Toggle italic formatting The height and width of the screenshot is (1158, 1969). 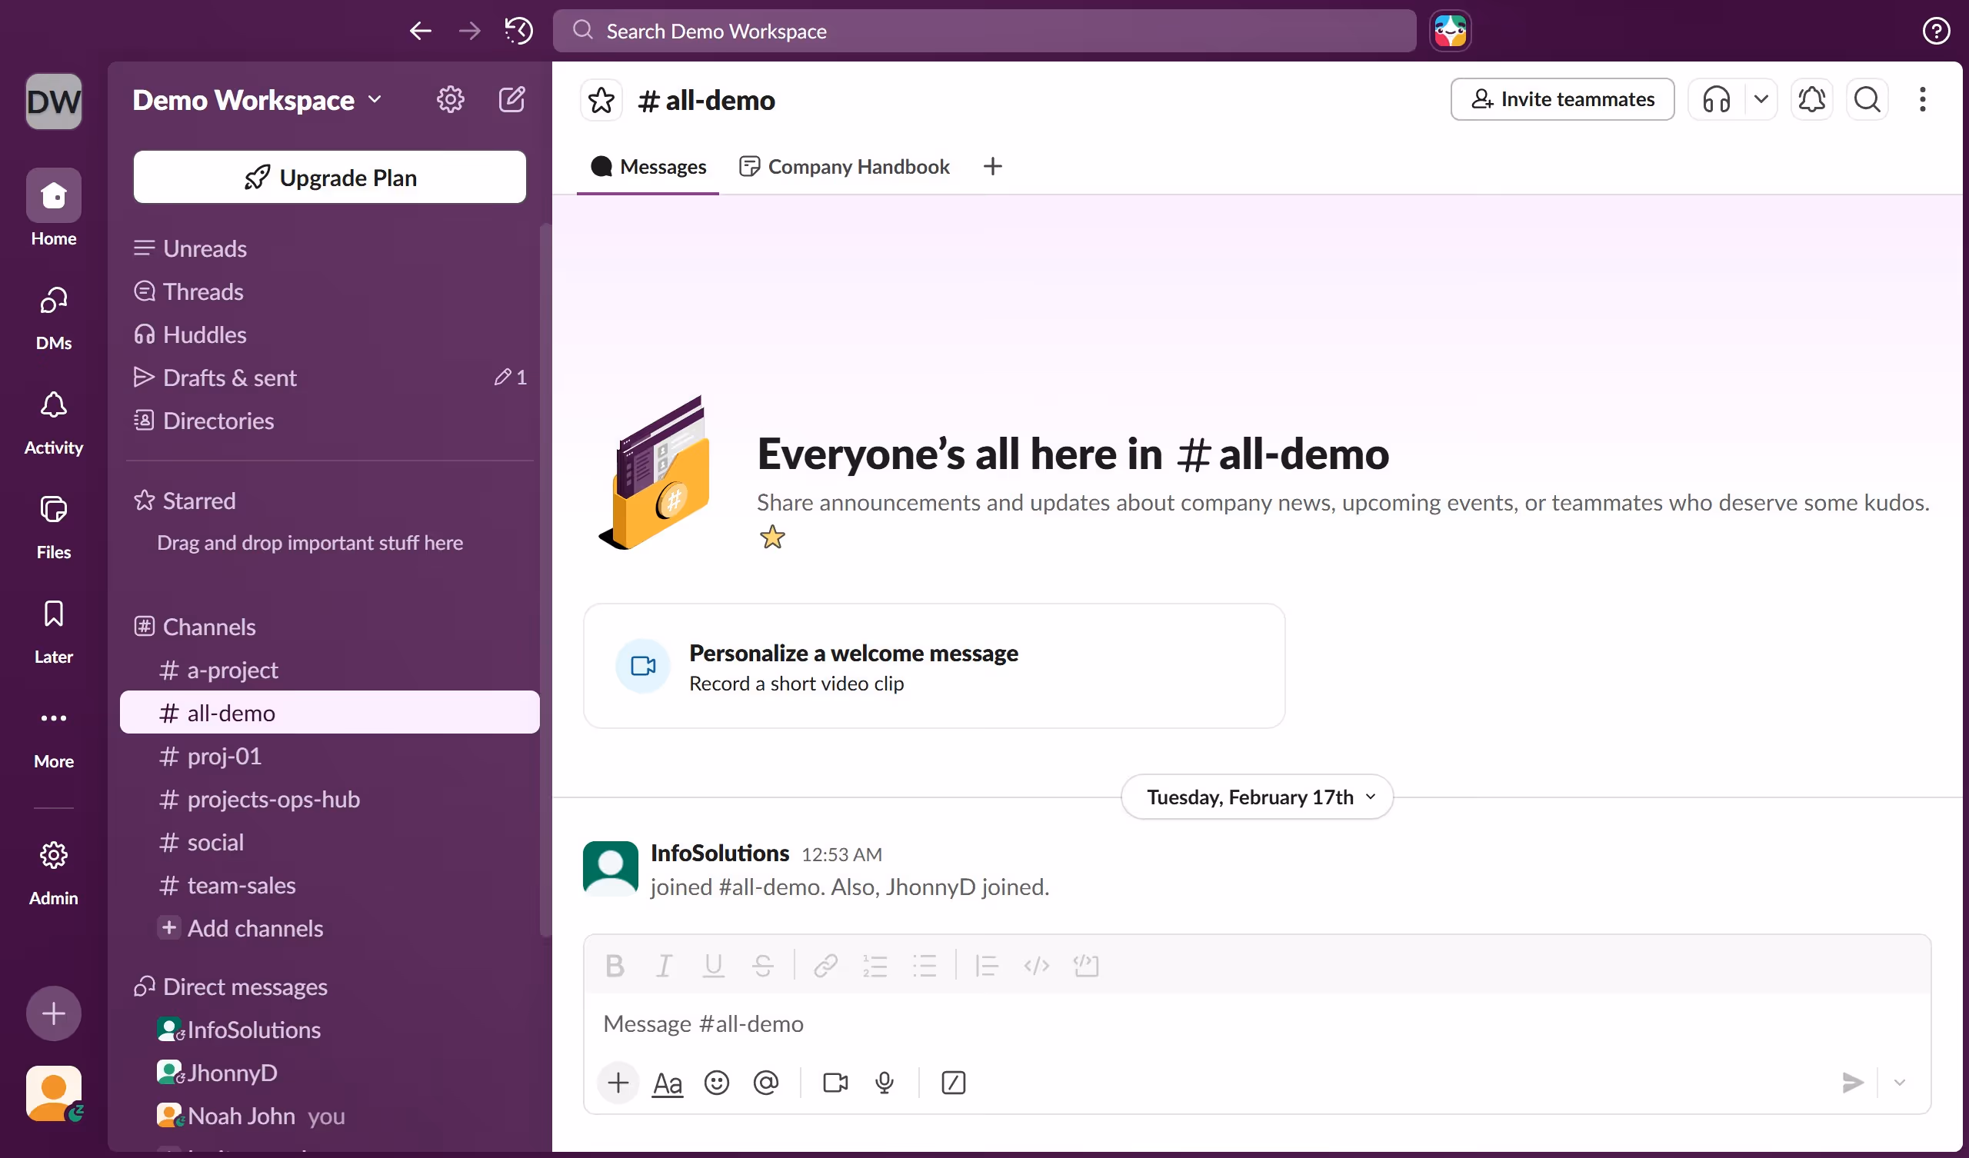click(x=664, y=966)
